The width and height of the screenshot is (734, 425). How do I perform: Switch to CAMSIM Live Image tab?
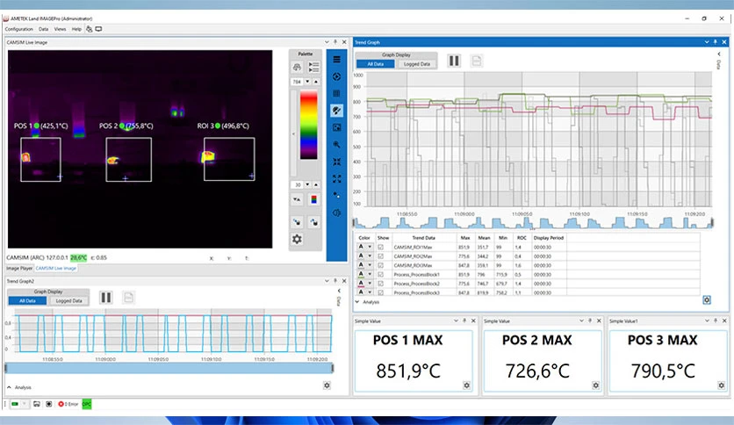55,269
